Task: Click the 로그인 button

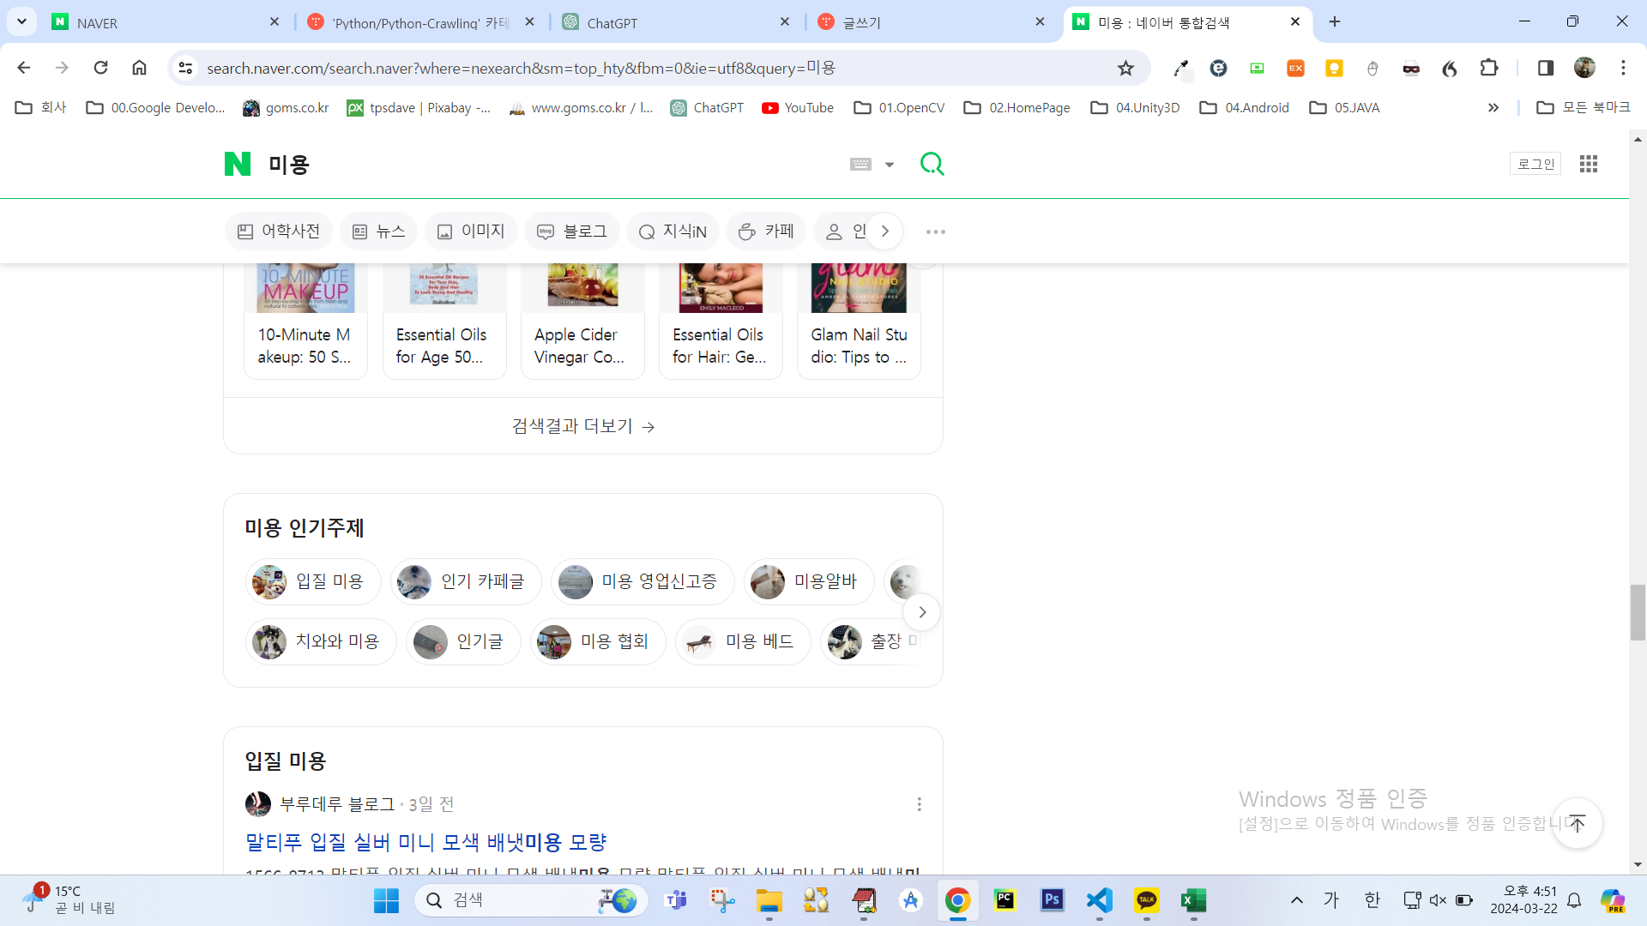Action: (x=1535, y=164)
